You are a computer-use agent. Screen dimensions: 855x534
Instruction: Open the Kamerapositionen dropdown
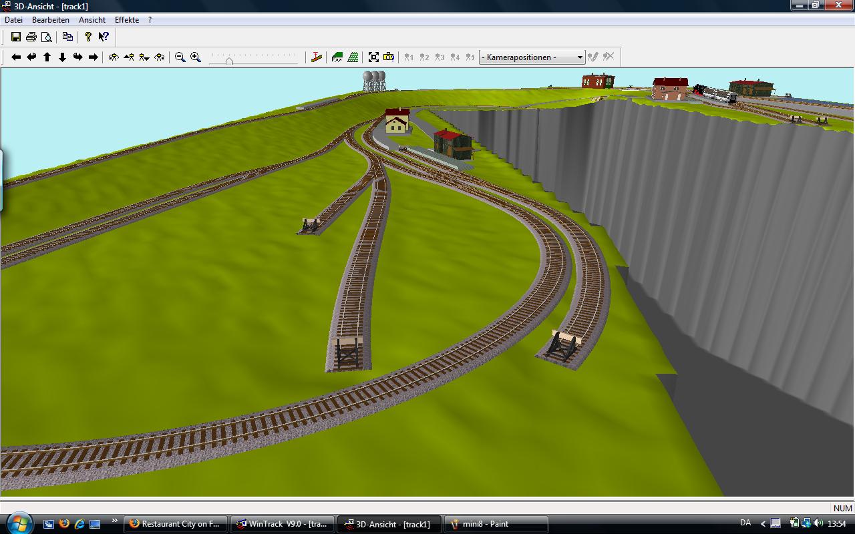click(532, 57)
